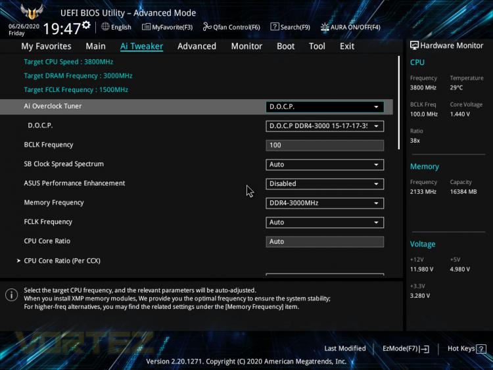Viewport: 493px width, 370px height.
Task: Click the TUF logo emblem
Action: (x=32, y=12)
